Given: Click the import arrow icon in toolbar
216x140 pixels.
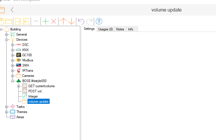Looking at the screenshot, I should point(18,21).
